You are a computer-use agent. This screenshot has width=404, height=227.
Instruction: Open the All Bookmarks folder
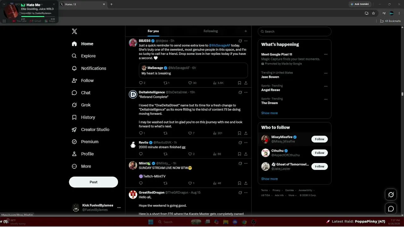coord(390,21)
